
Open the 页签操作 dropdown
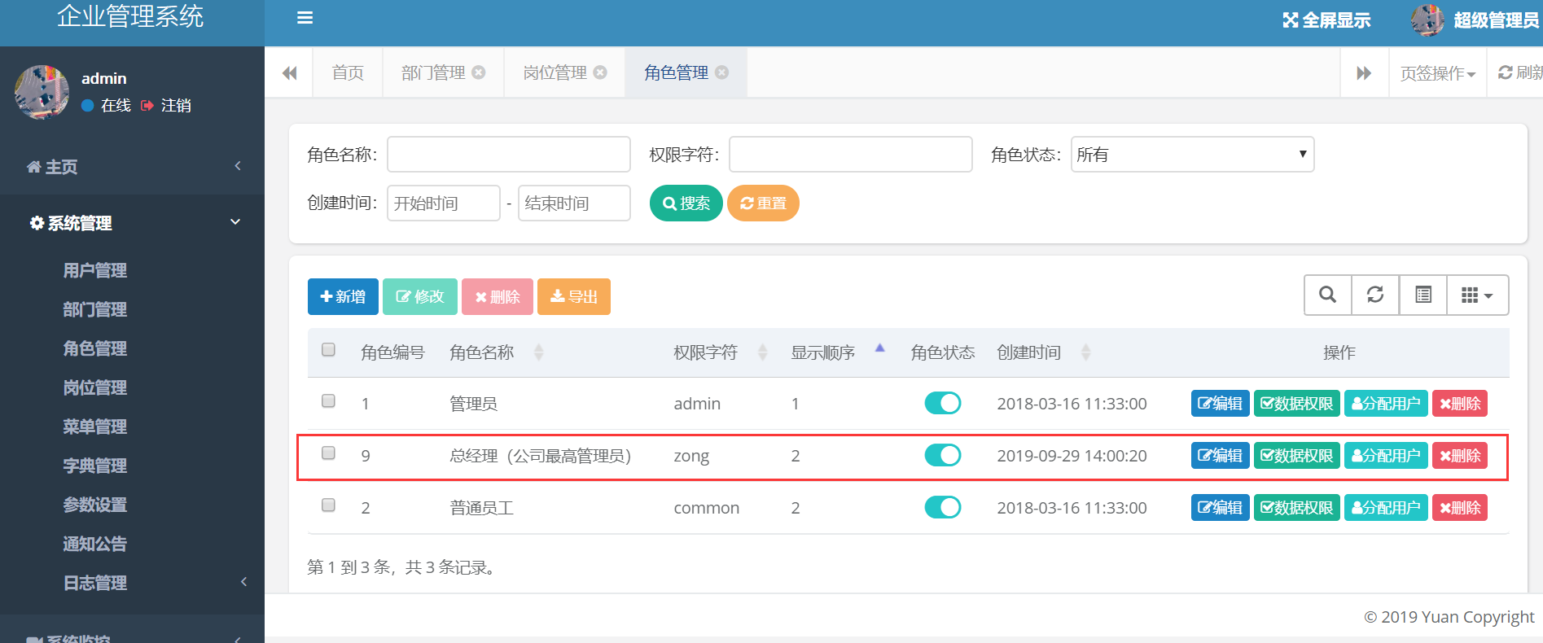click(1437, 73)
